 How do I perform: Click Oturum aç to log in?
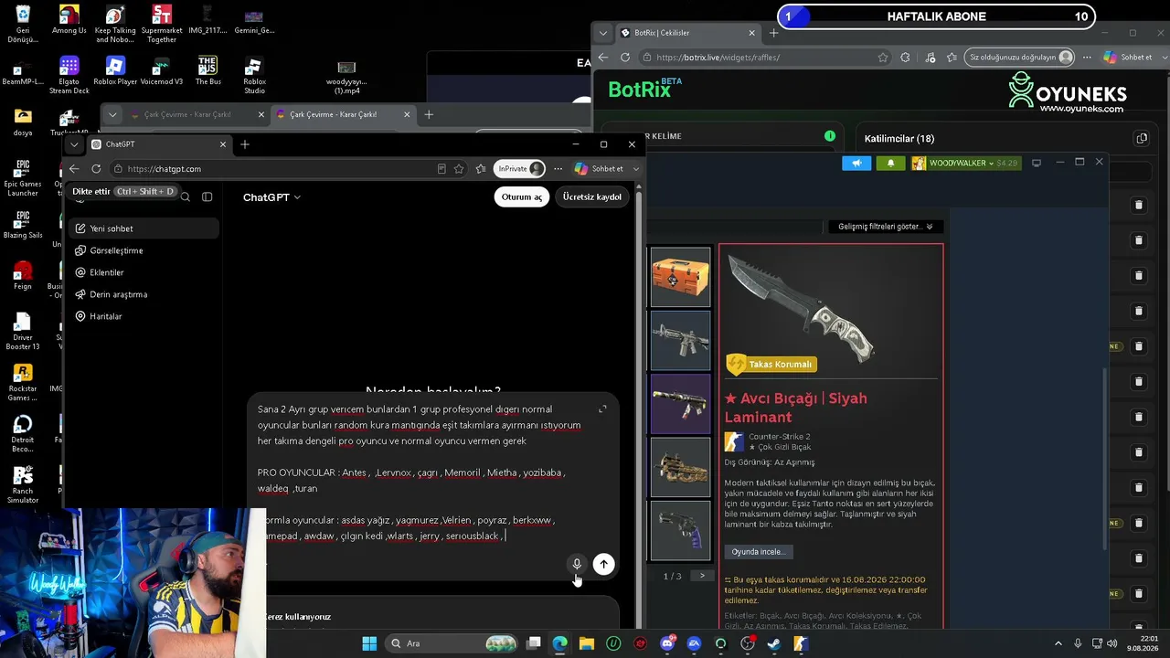coord(522,196)
